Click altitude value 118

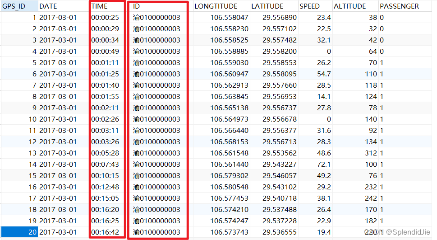(x=371, y=85)
